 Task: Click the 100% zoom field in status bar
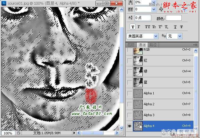tap(8, 133)
